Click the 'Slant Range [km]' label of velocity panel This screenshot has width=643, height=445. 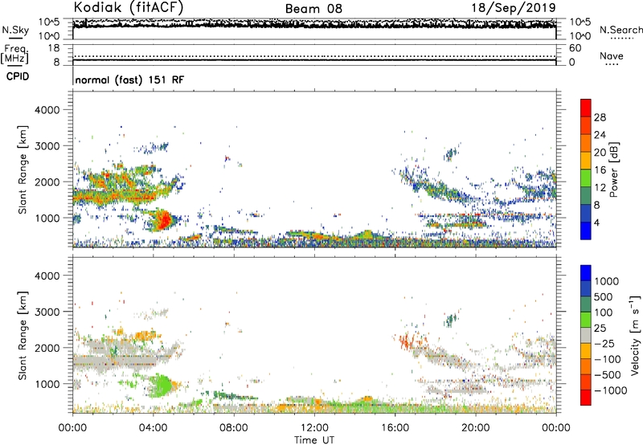point(23,335)
